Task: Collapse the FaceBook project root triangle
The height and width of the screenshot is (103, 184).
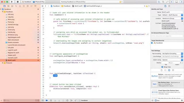Action: (x=1, y=9)
